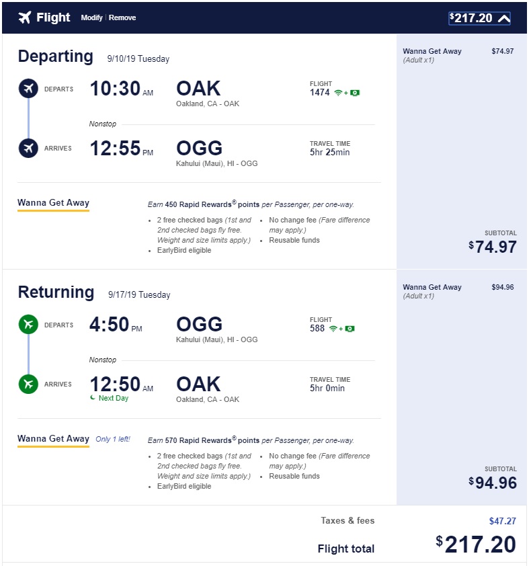
Task: Click the returning flight departs green plane icon
Action: [x=28, y=325]
